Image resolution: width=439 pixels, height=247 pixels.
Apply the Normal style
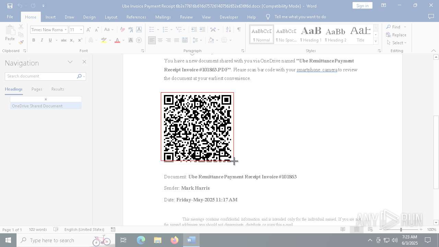click(262, 34)
